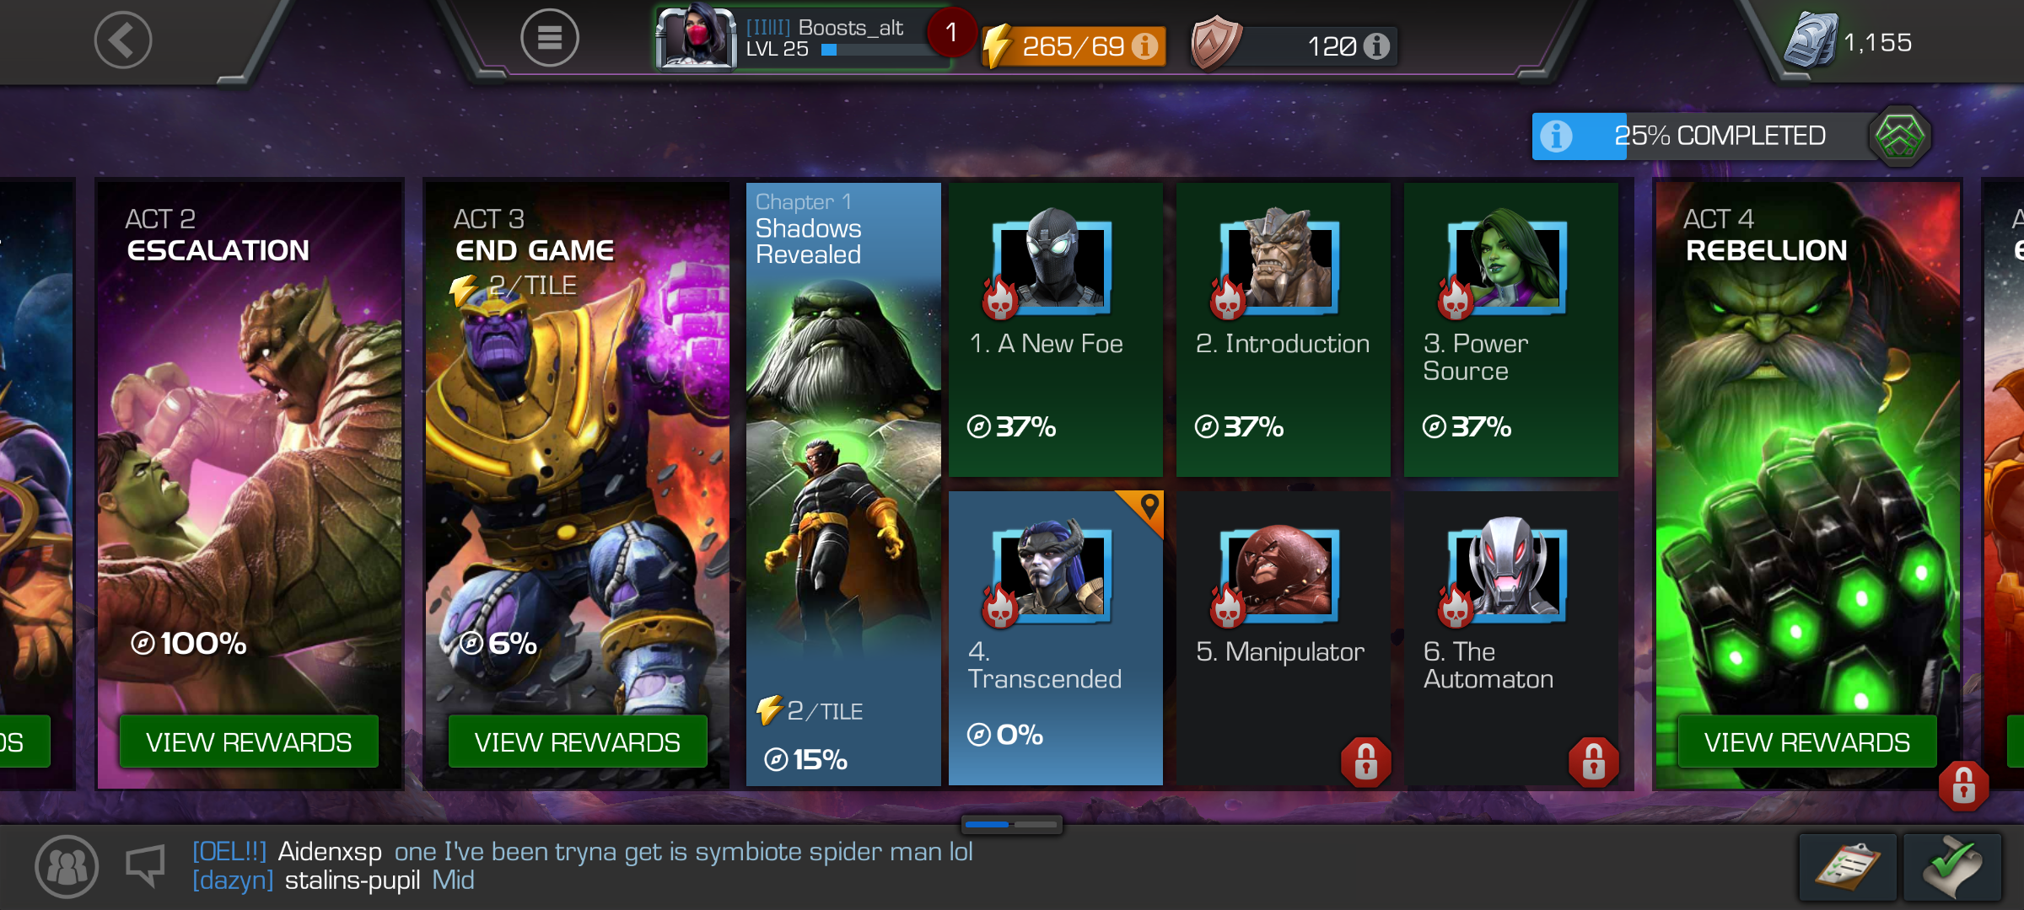This screenshot has width=2024, height=910.
Task: Start quest 4. Transcended
Action: tap(1056, 638)
